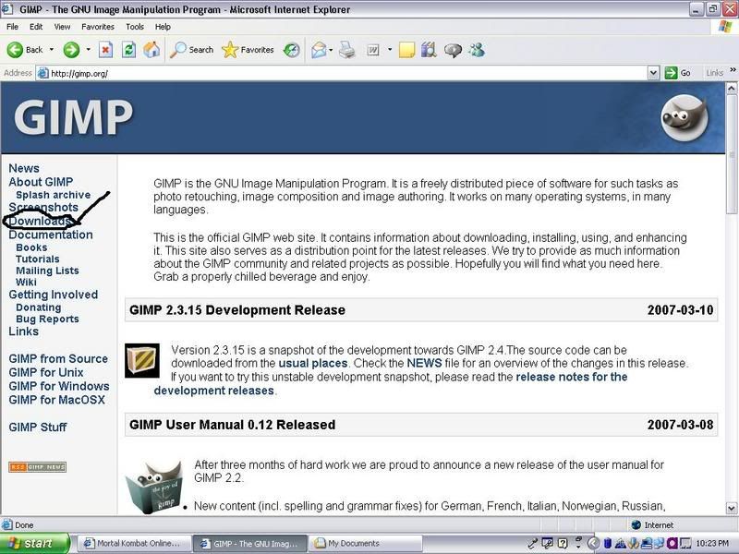Open the Favorites pane with the star button
This screenshot has height=554, width=739.
[248, 50]
